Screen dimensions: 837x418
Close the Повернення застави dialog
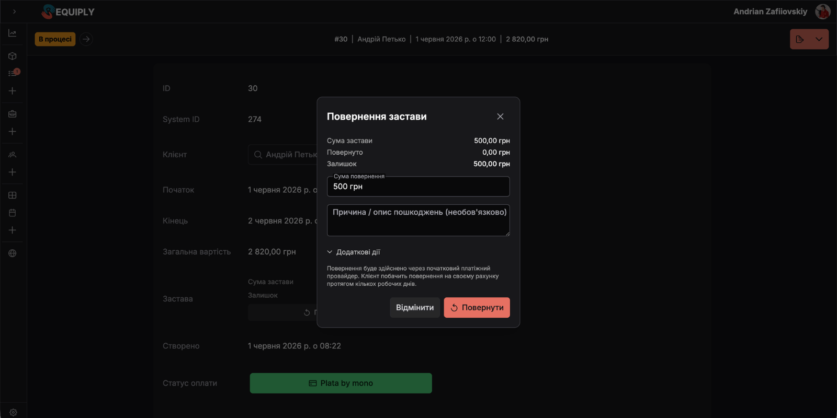tap(500, 117)
